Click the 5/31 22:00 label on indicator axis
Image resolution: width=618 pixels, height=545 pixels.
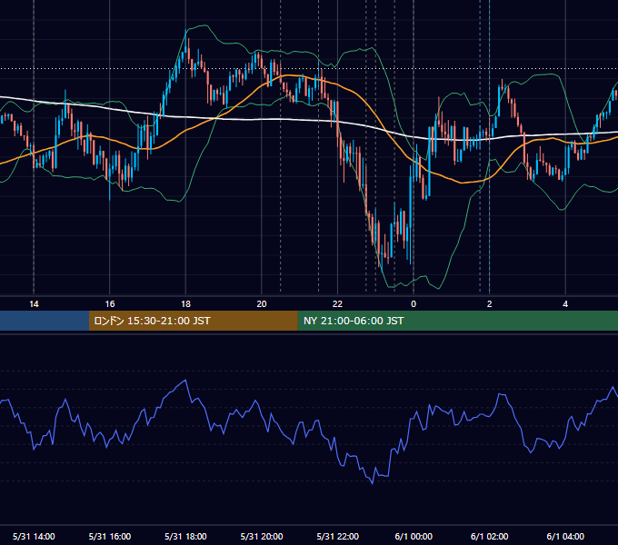point(338,536)
